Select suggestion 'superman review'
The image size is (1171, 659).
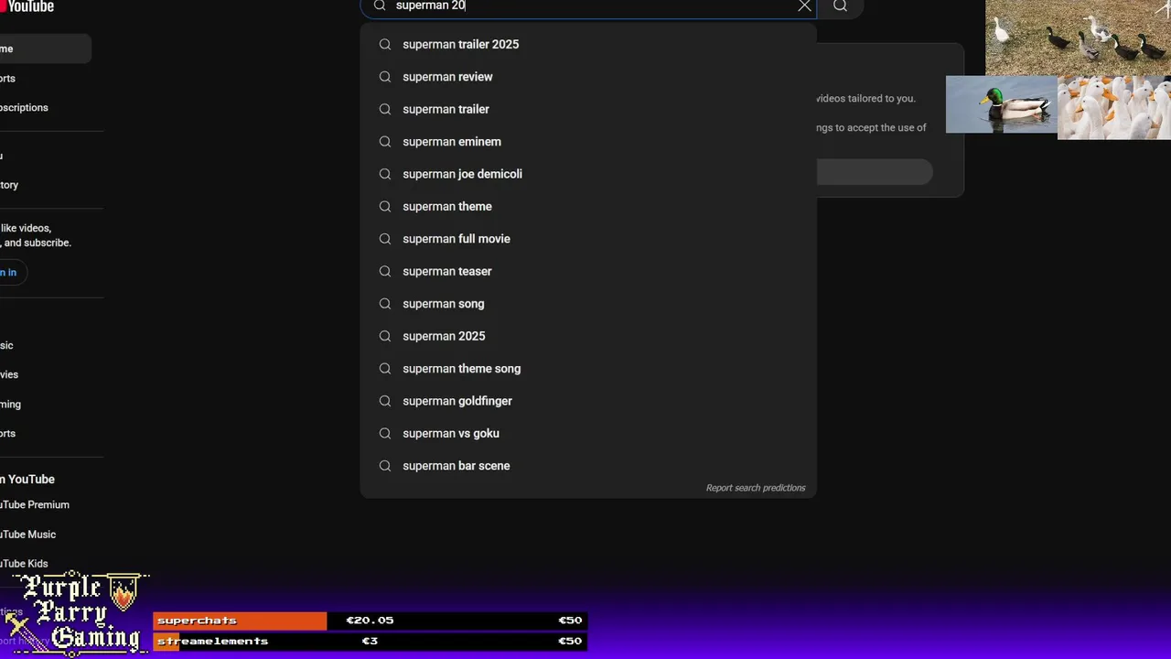(x=588, y=77)
